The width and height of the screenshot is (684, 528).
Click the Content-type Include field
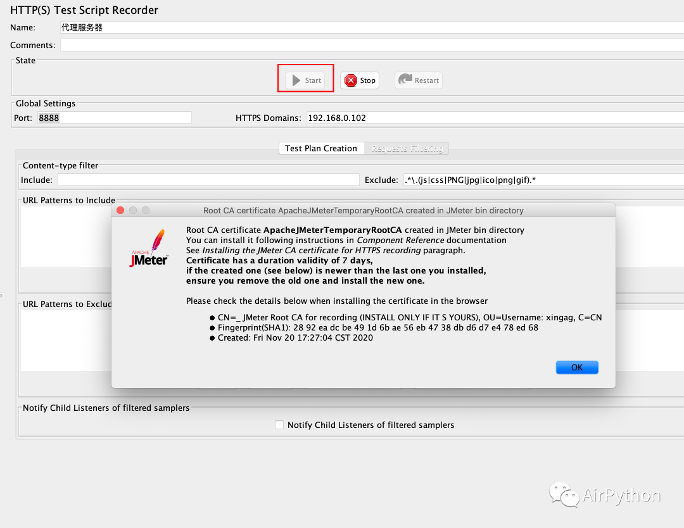(x=208, y=180)
